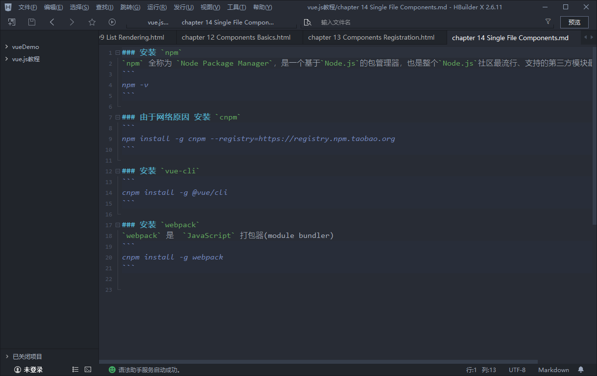
Task: Open the terminal icon in status bar
Action: click(x=88, y=370)
